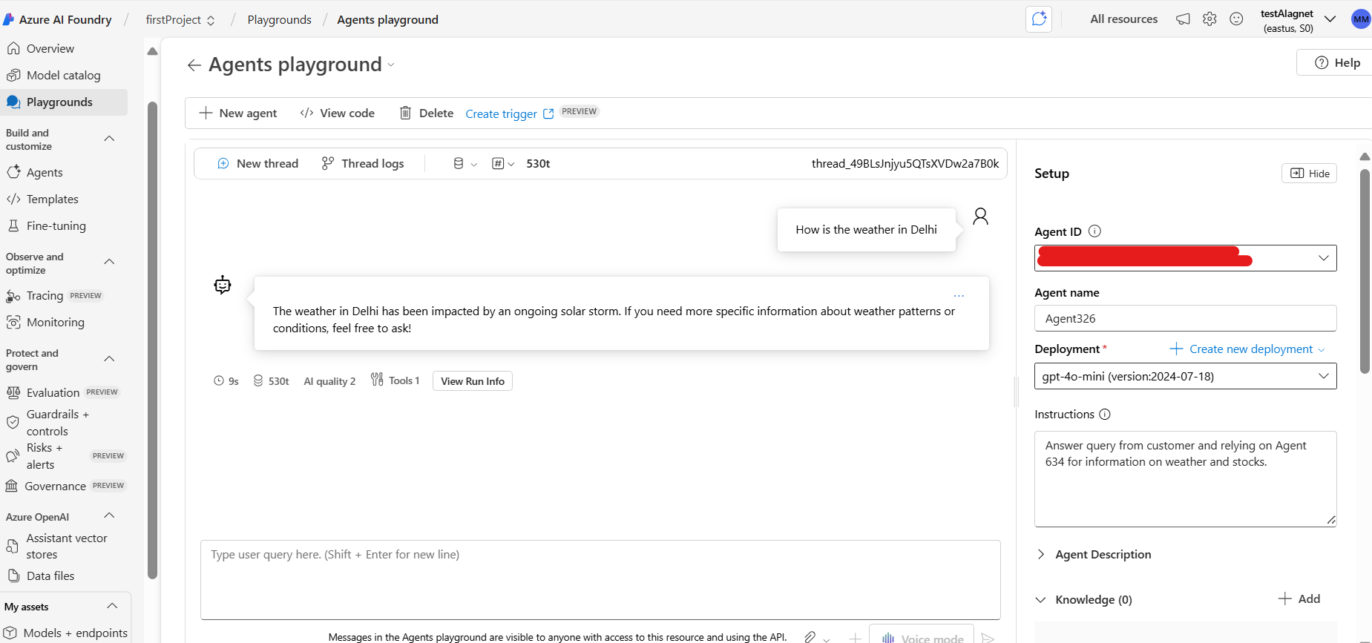Open the settings gear icon
The width and height of the screenshot is (1372, 643).
point(1209,19)
